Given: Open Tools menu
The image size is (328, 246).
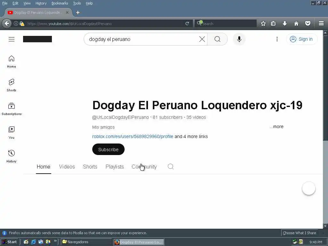Looking at the screenshot, I should (77, 3).
